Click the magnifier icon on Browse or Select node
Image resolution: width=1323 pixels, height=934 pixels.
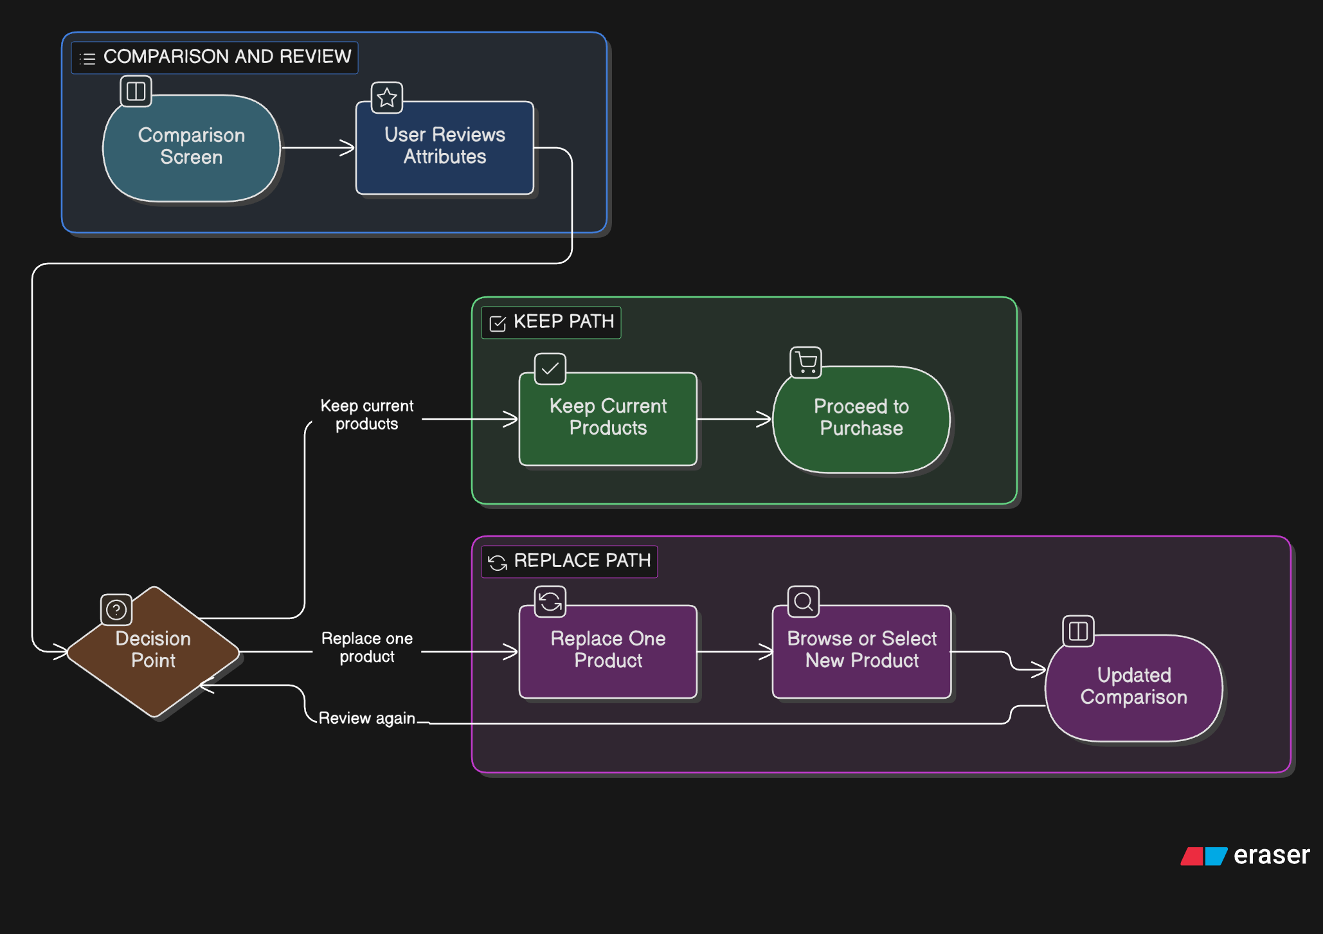(x=804, y=602)
